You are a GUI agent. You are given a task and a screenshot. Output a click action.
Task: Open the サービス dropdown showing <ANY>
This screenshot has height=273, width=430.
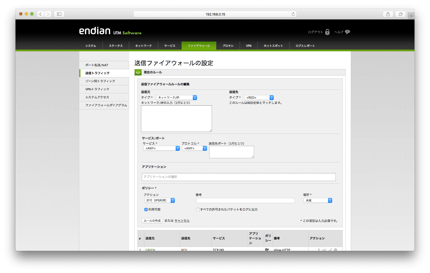click(162, 148)
